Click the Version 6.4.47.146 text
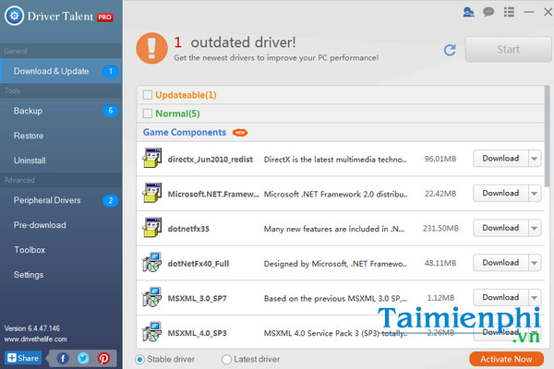 tap(32, 328)
